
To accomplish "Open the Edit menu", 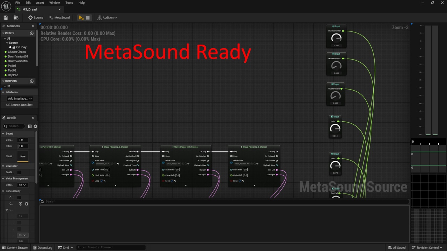I will click(28, 2).
